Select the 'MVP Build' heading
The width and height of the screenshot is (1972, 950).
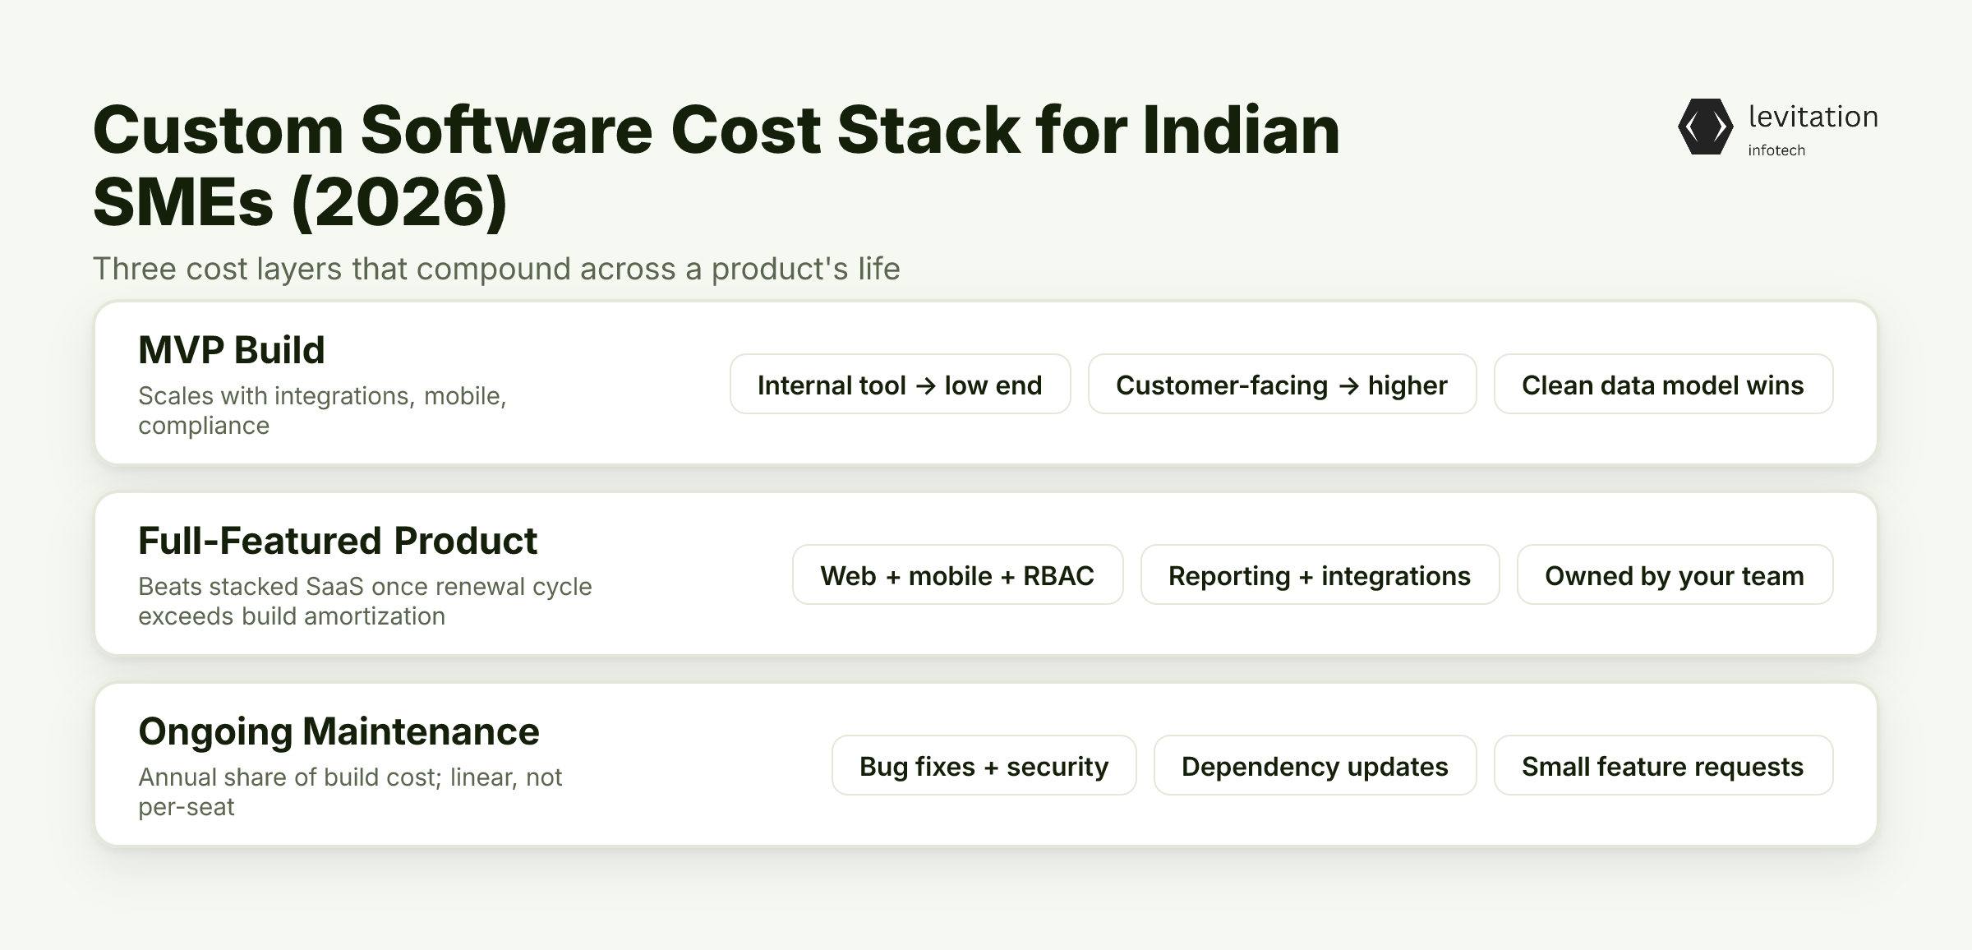click(232, 350)
